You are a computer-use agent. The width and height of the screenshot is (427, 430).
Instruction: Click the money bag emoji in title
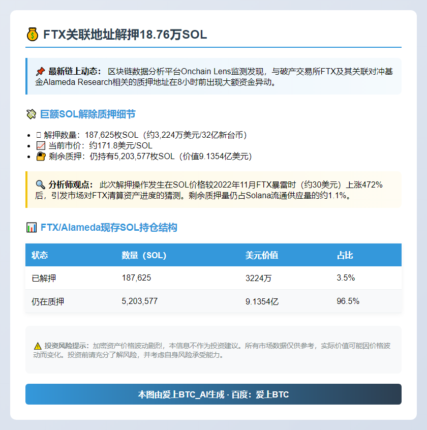(x=33, y=35)
